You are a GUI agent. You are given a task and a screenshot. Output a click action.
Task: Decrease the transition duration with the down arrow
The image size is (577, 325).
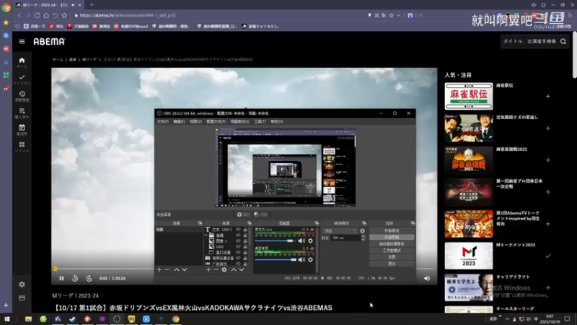point(364,240)
